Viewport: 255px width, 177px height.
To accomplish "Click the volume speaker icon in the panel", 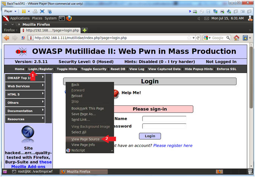I will (199, 18).
